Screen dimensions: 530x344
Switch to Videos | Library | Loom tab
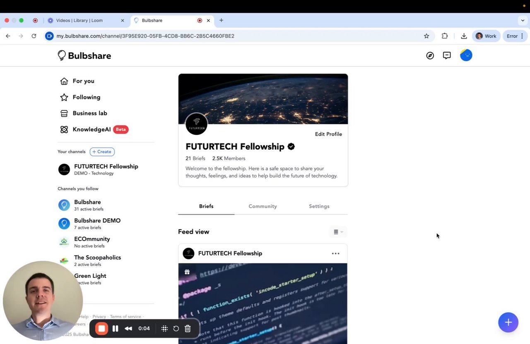pyautogui.click(x=85, y=20)
